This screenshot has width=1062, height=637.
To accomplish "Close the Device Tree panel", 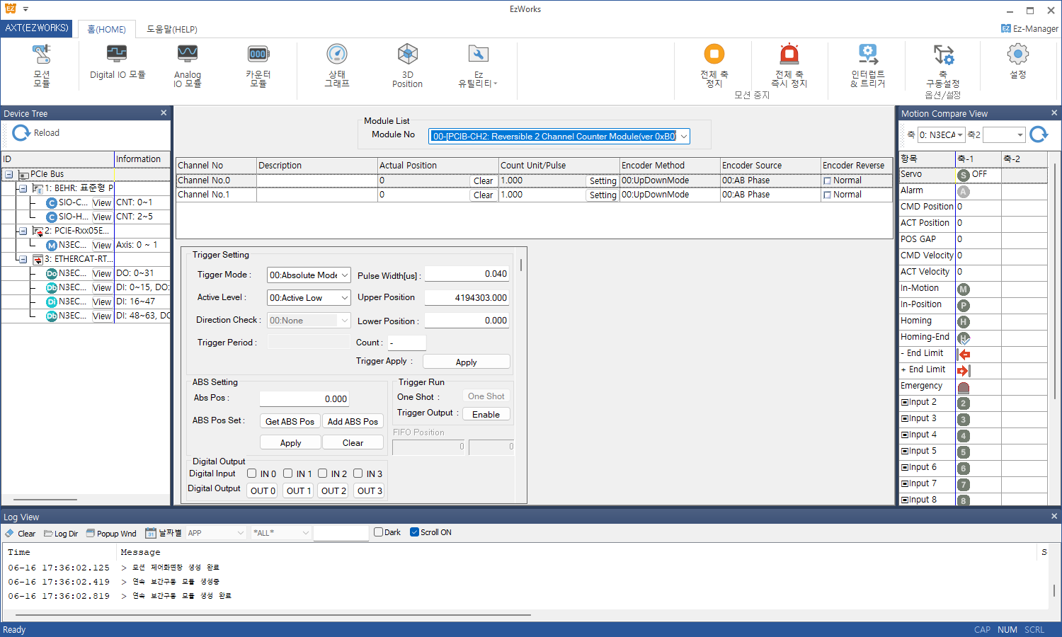I will [164, 113].
